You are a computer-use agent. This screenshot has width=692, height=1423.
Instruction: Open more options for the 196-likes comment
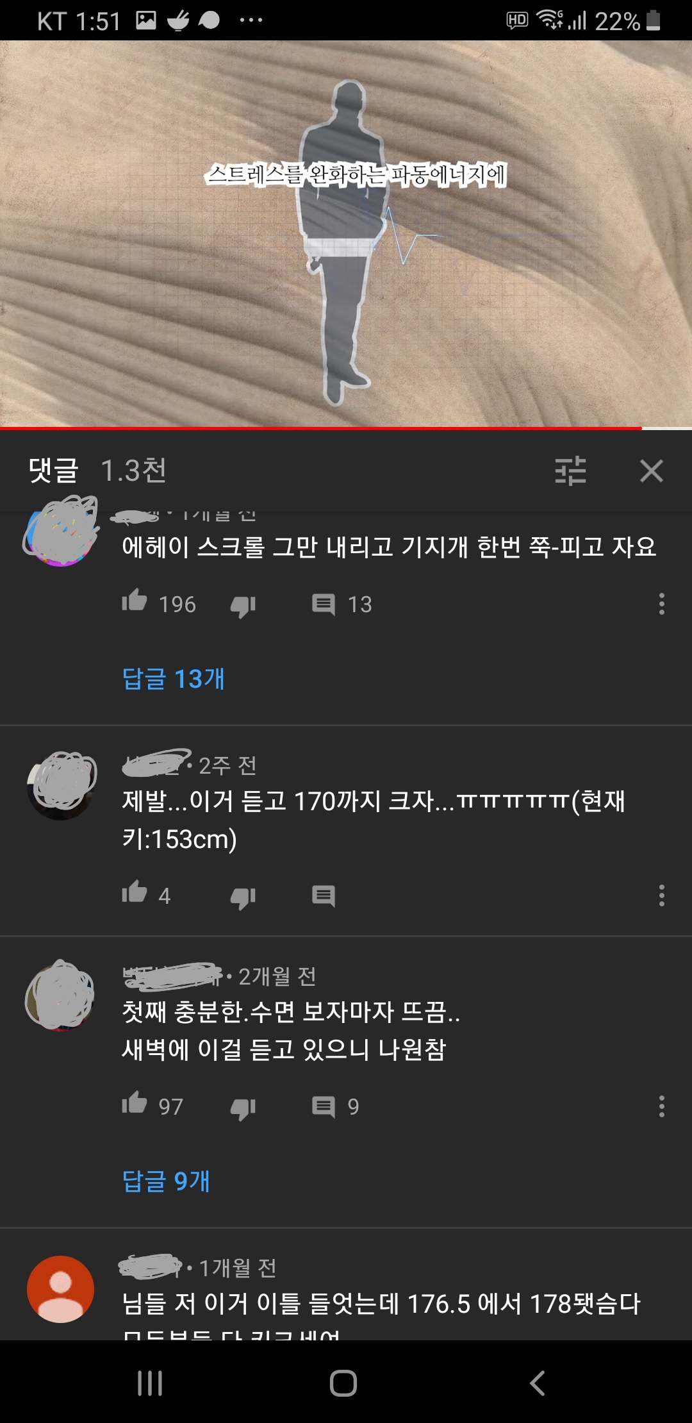tap(661, 604)
